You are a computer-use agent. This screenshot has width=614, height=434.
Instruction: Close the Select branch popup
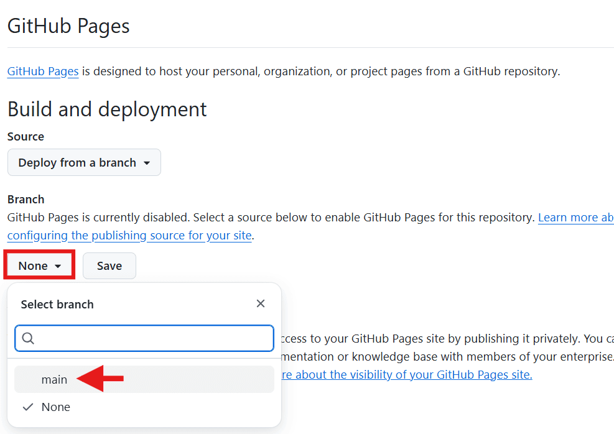pos(261,303)
